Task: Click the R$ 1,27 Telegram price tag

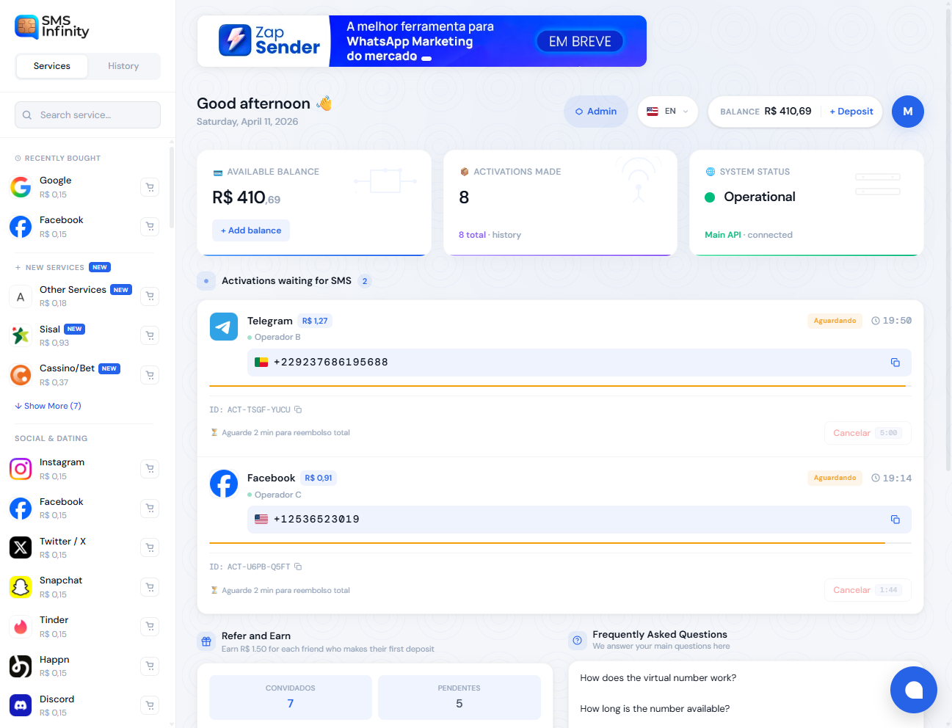Action: coord(315,321)
